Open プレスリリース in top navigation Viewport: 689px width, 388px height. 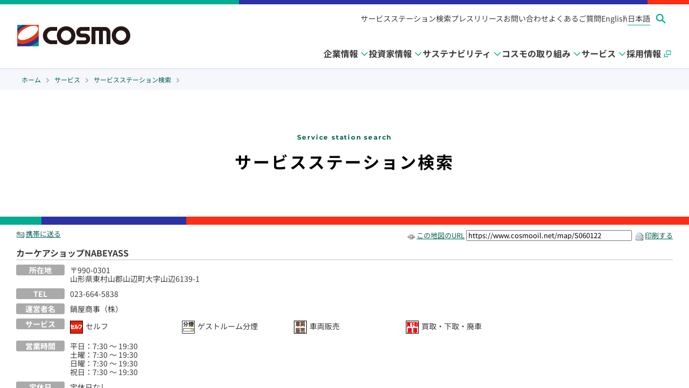(477, 19)
